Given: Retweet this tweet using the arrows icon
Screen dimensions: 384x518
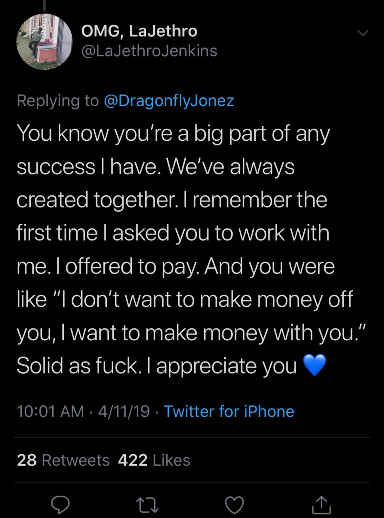Looking at the screenshot, I should pyautogui.click(x=147, y=505).
